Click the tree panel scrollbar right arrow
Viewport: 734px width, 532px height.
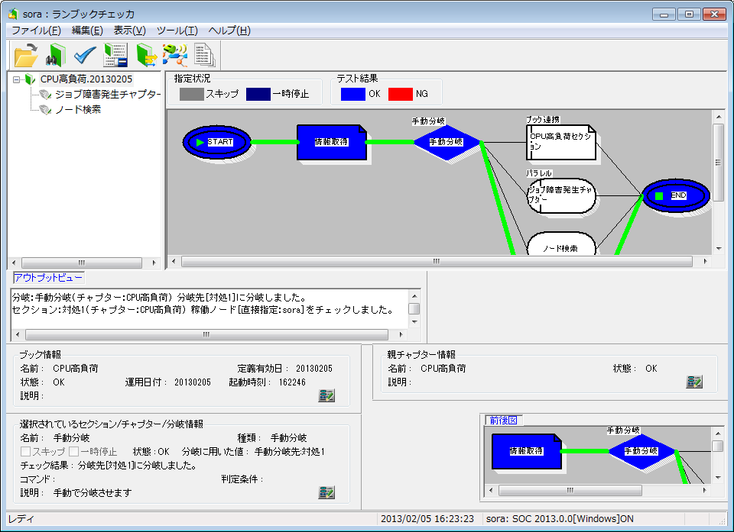pyautogui.click(x=154, y=263)
